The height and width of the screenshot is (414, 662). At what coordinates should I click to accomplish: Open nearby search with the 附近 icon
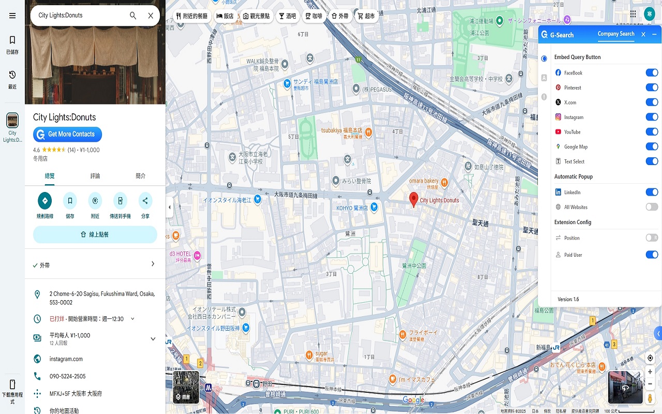[x=95, y=201]
